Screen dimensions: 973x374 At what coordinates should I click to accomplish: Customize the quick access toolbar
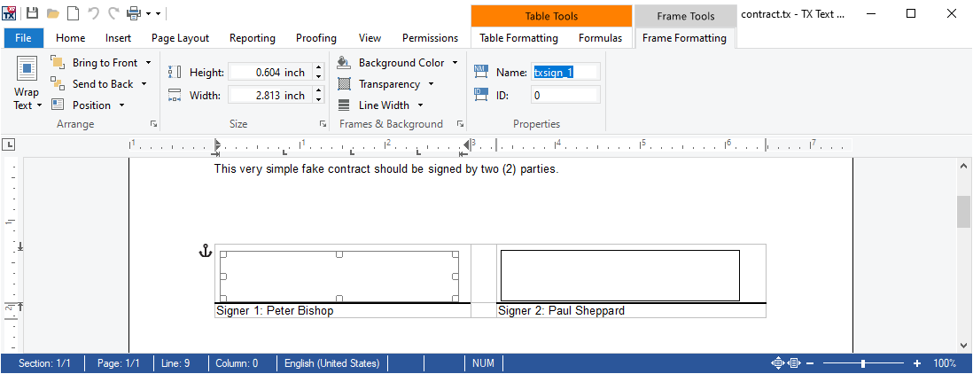tap(158, 13)
